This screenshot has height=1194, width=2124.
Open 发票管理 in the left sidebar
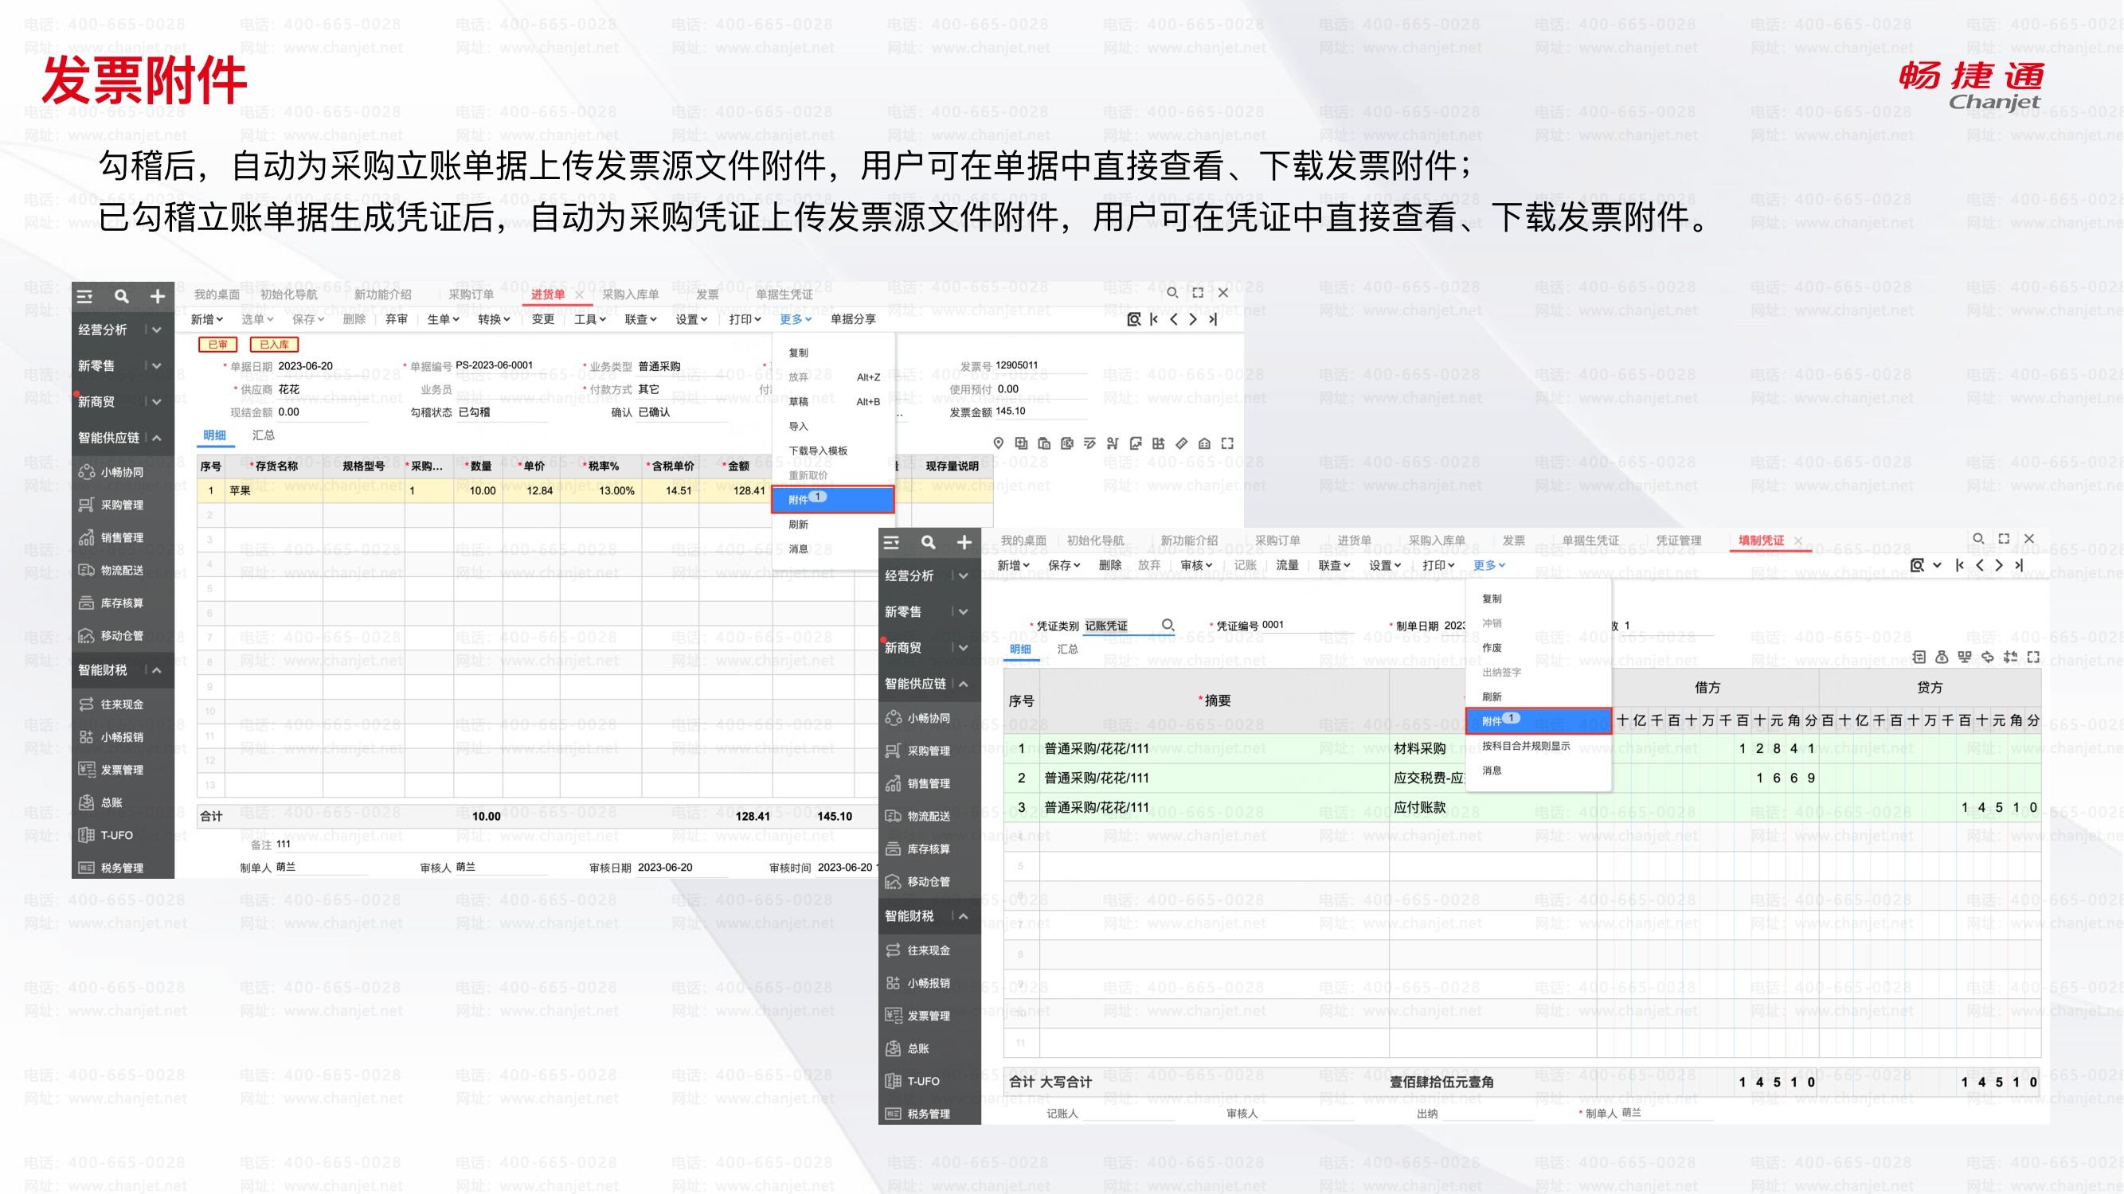121,770
